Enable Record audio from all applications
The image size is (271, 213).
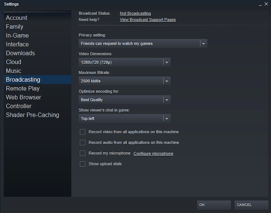coord(83,142)
